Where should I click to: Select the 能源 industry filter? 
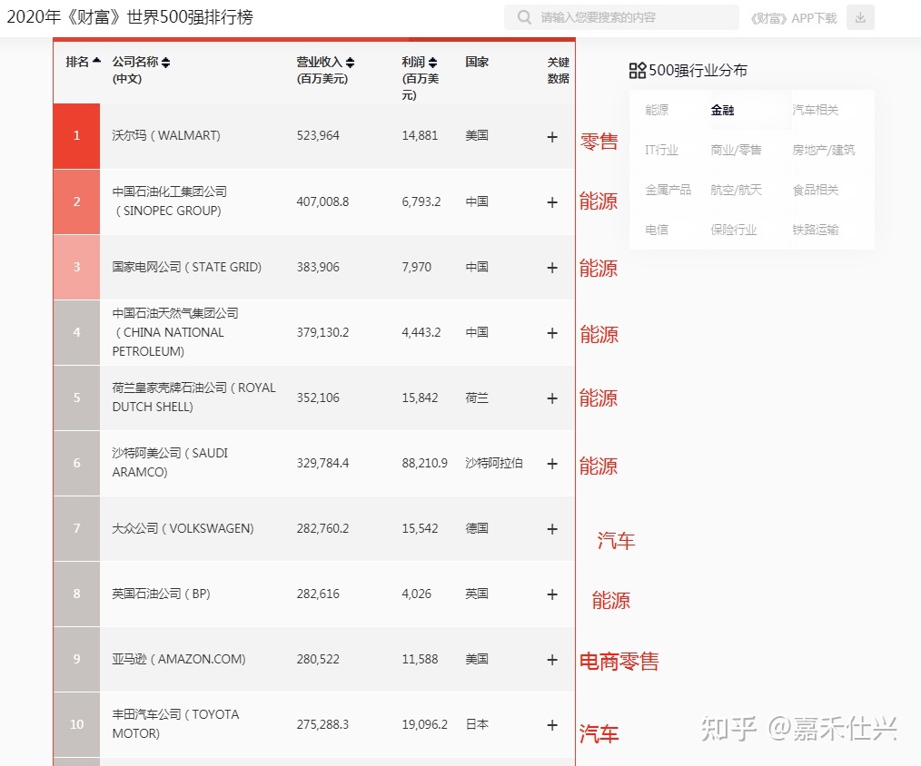657,110
